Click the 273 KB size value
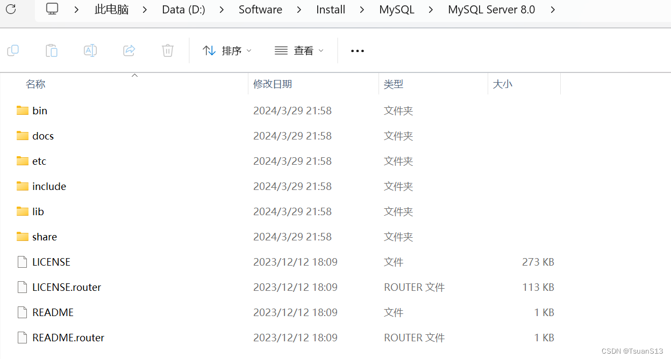The height and width of the screenshot is (359, 671). 538,262
